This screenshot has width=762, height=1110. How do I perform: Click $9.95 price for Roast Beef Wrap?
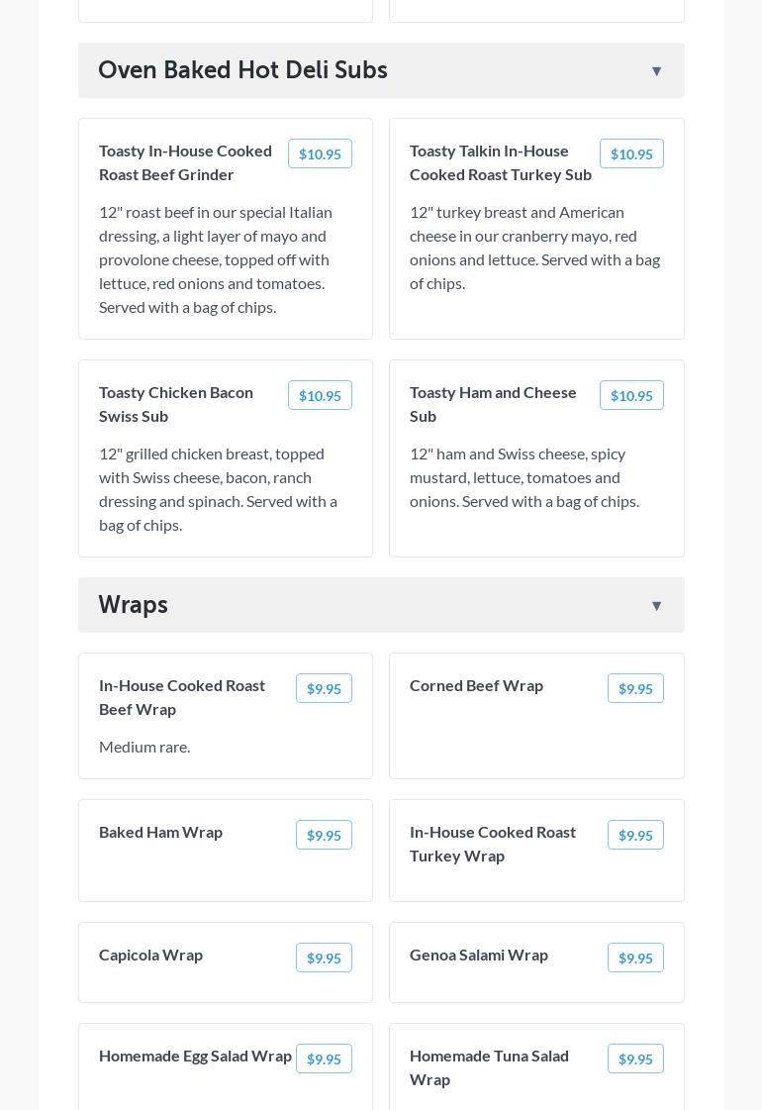324,689
